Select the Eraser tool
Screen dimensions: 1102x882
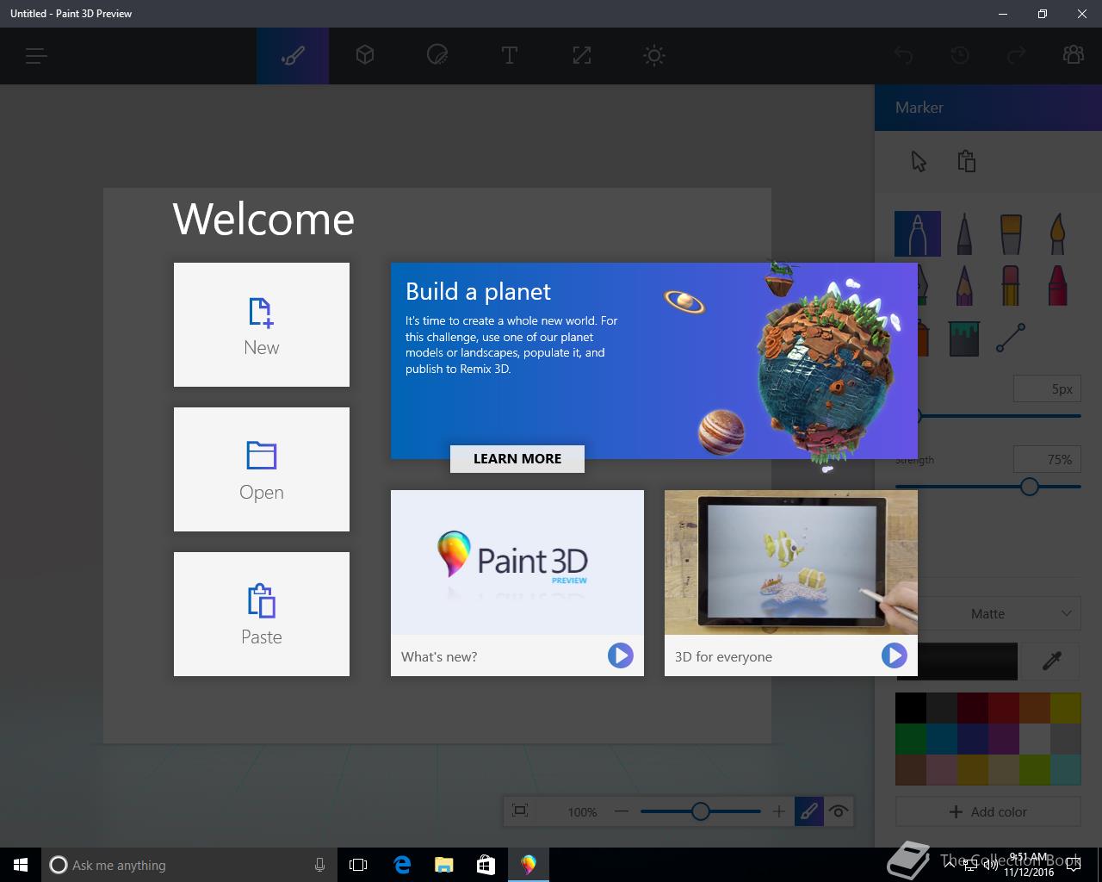[1011, 284]
